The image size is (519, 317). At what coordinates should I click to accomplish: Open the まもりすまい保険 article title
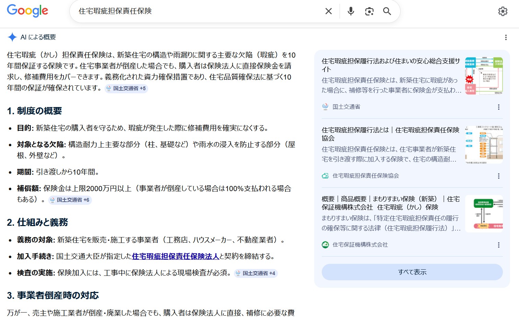(x=390, y=203)
